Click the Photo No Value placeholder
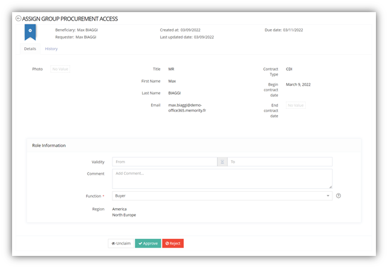Viewport: 388px width, 268px height. [60, 69]
